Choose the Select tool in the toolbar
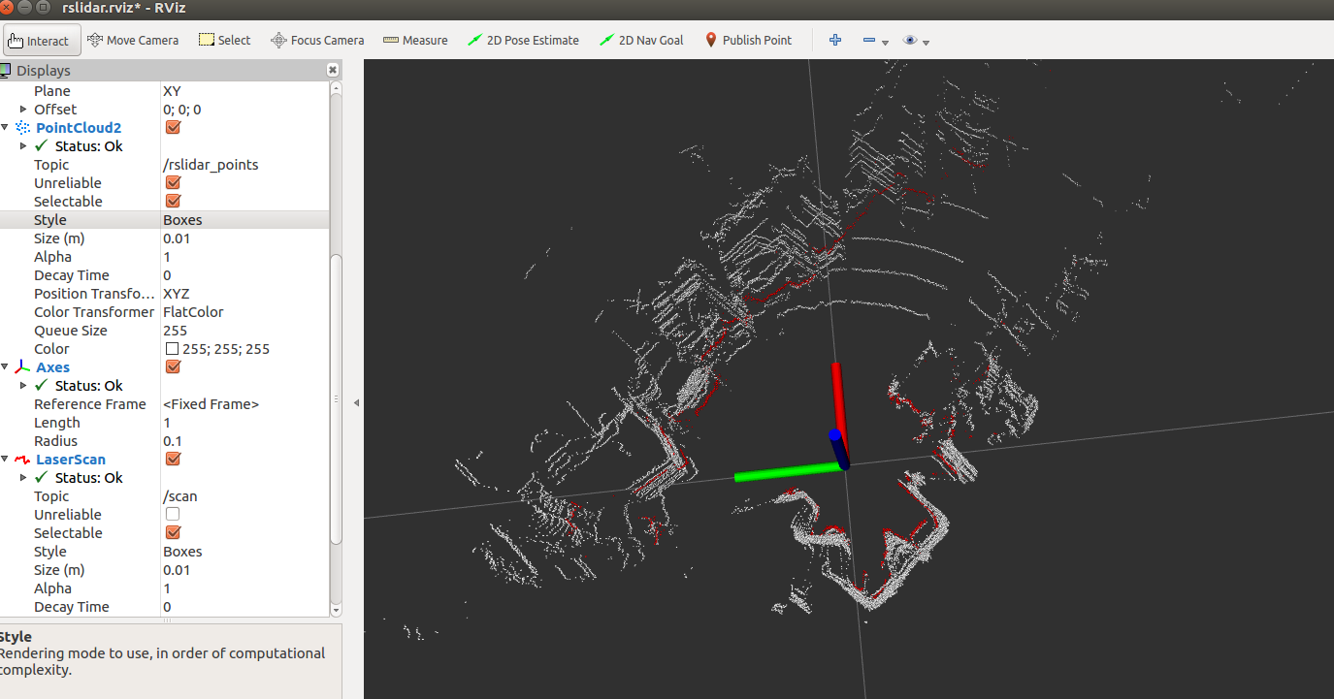The height and width of the screenshot is (699, 1334). coord(224,40)
